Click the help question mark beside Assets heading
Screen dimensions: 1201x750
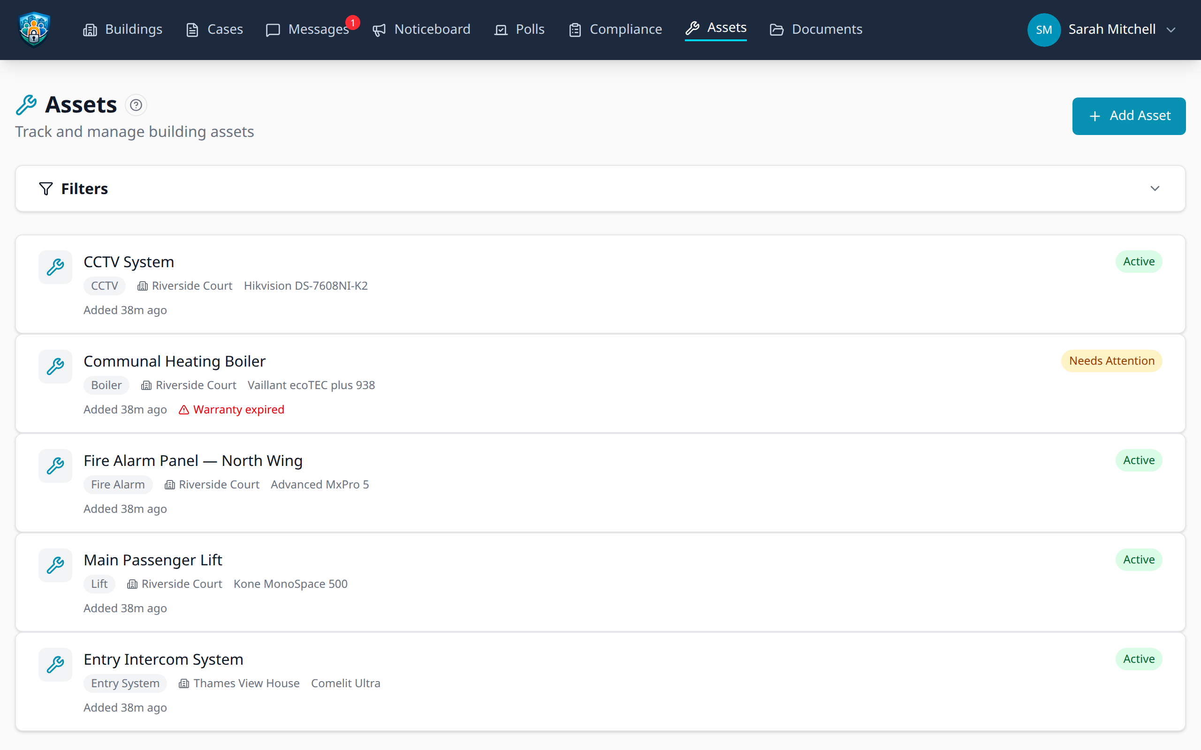[x=136, y=105]
